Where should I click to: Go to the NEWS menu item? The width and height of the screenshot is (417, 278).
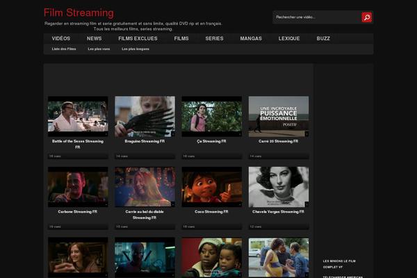point(94,39)
